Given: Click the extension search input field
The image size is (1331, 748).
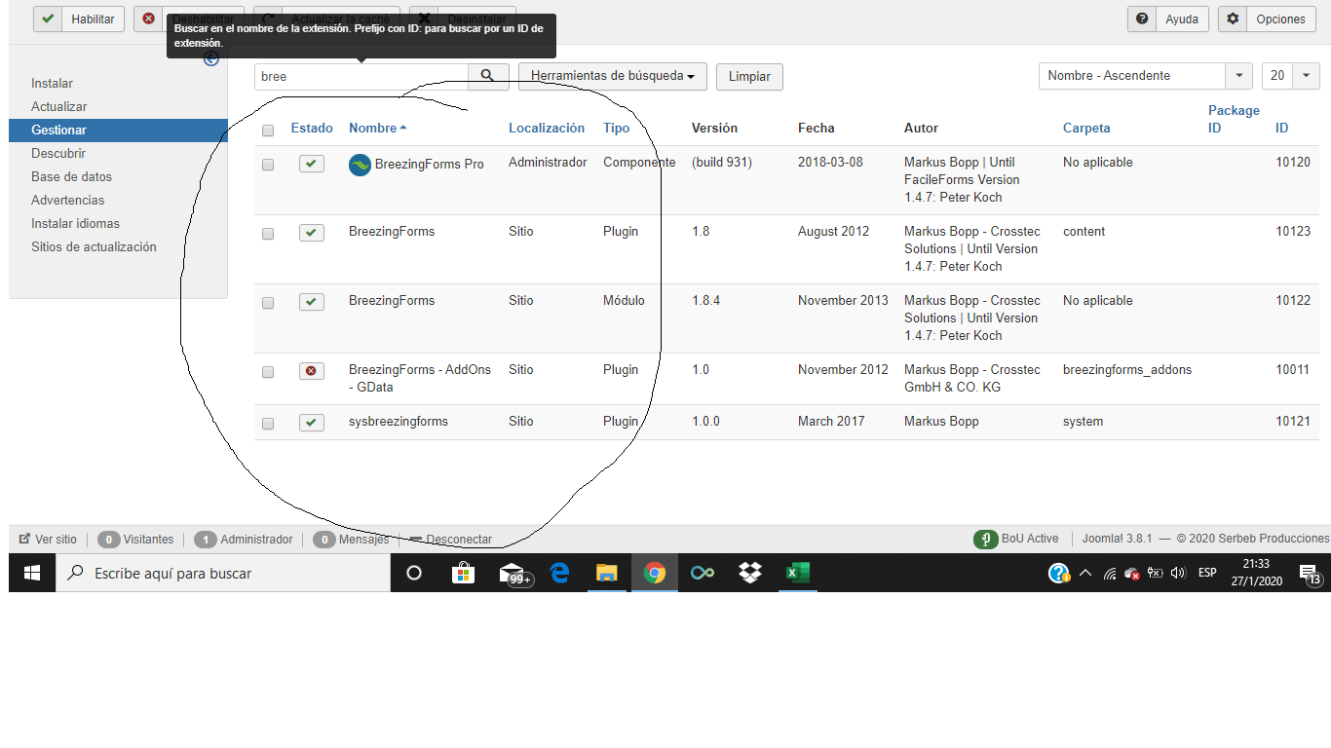Looking at the screenshot, I should click(361, 76).
